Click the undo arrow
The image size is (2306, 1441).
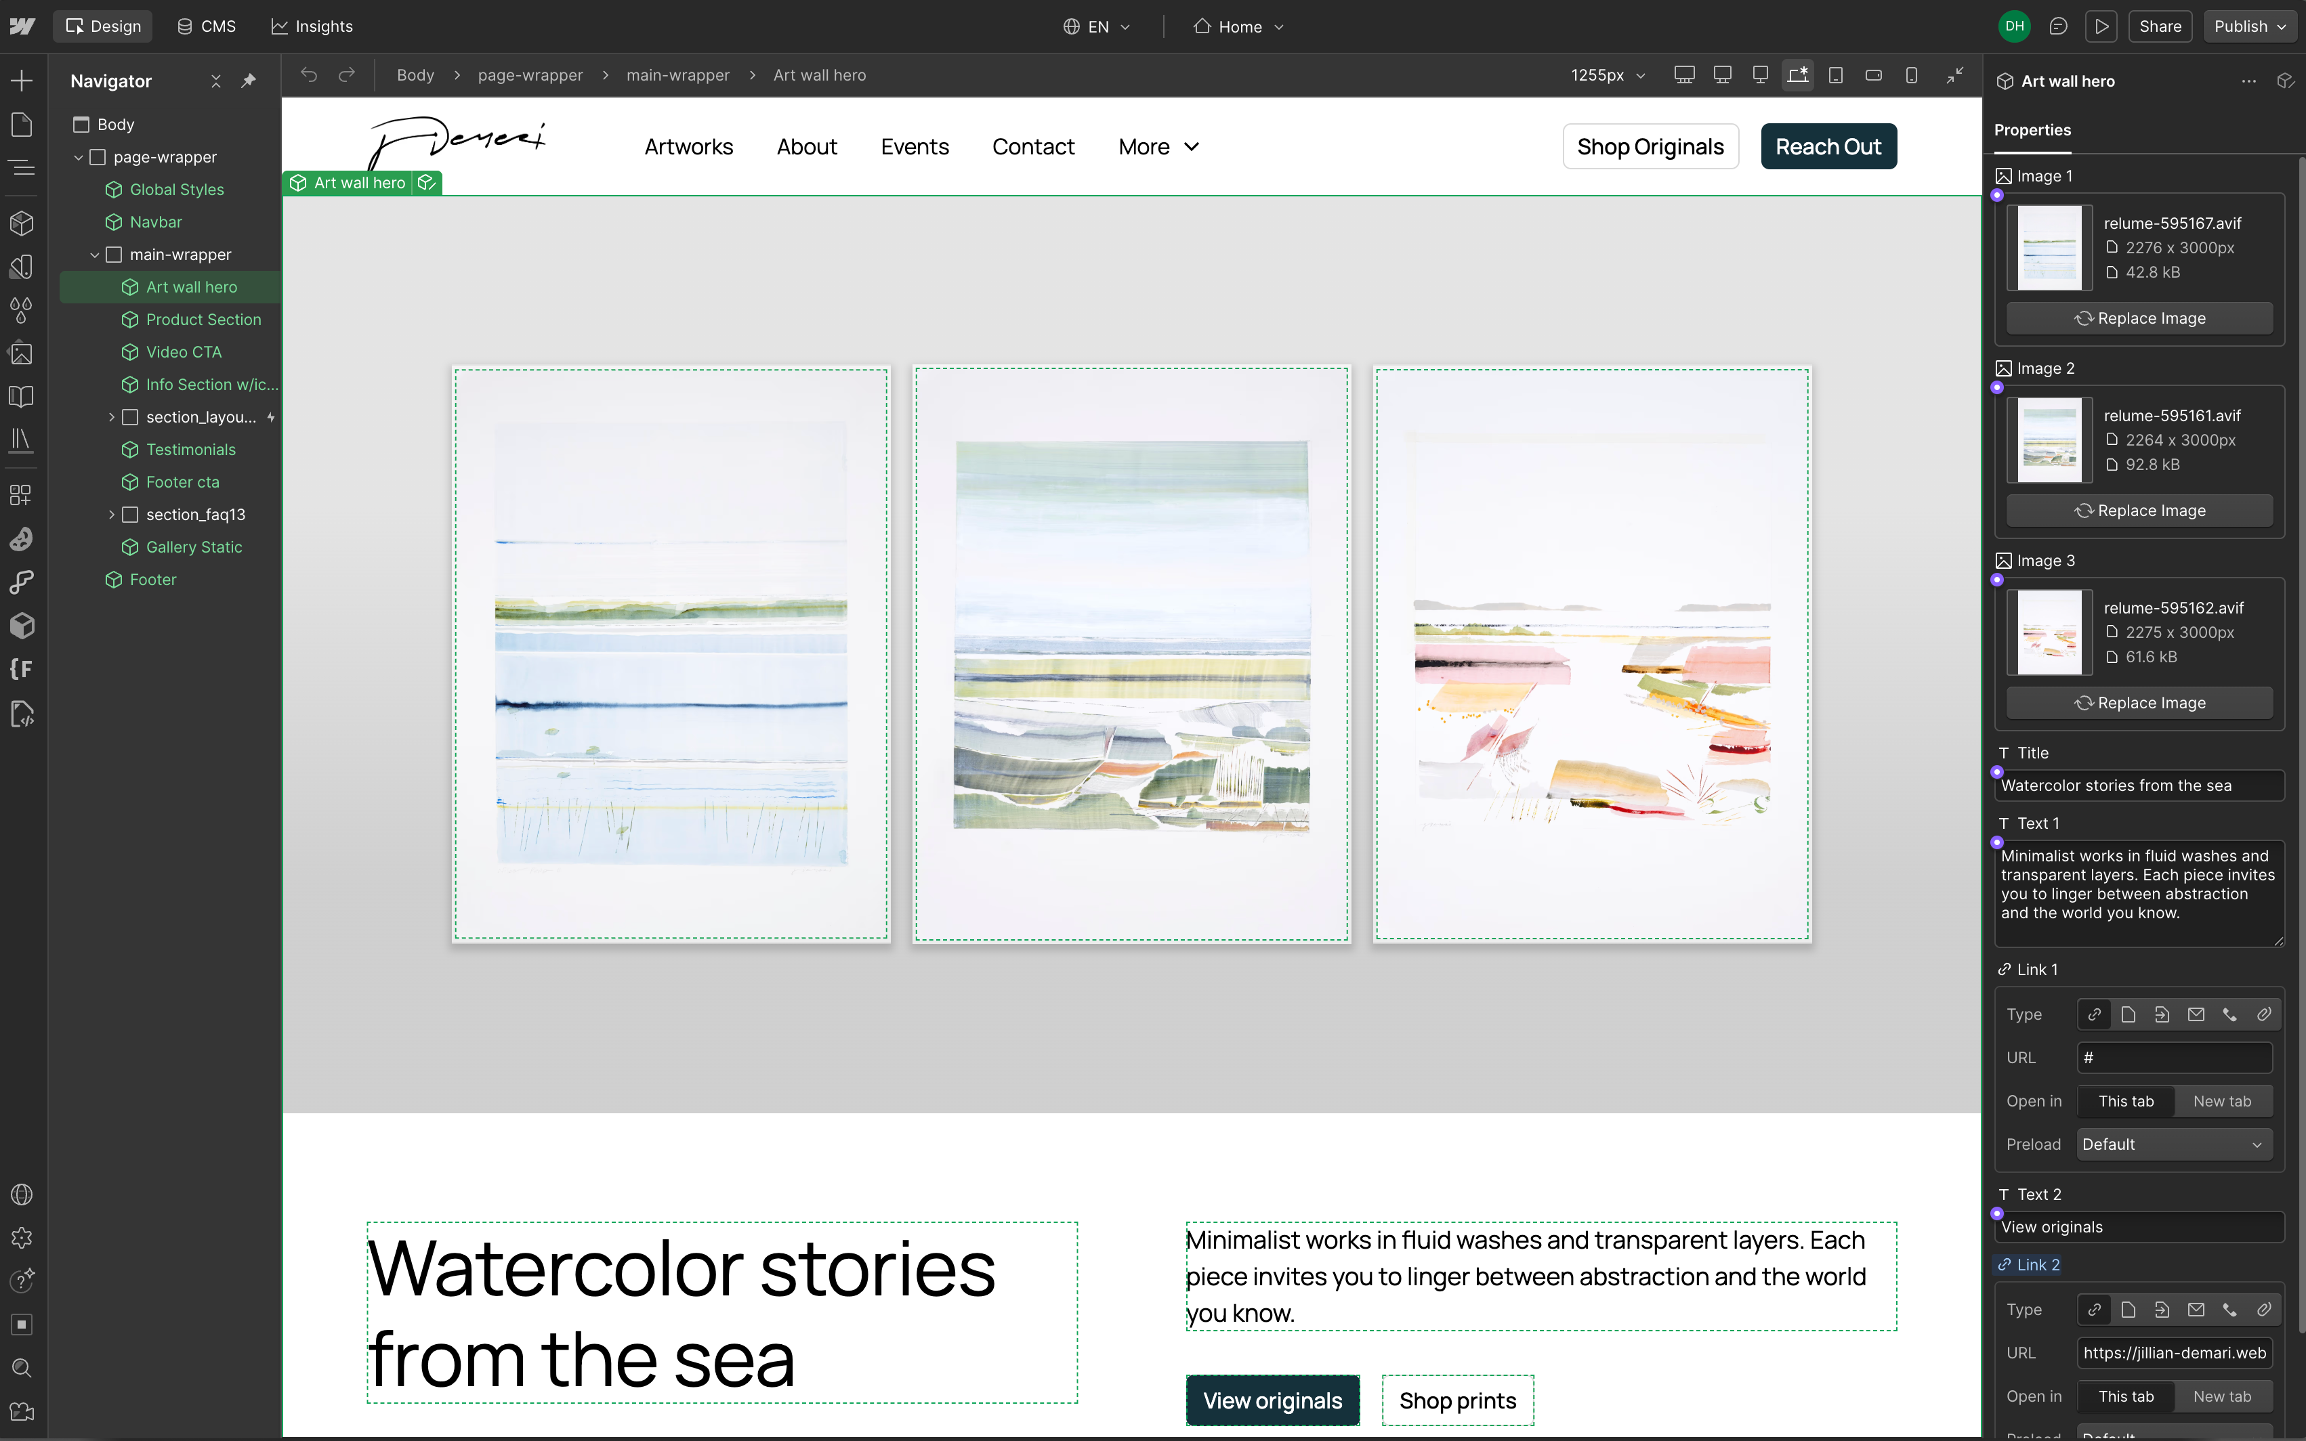(x=309, y=74)
